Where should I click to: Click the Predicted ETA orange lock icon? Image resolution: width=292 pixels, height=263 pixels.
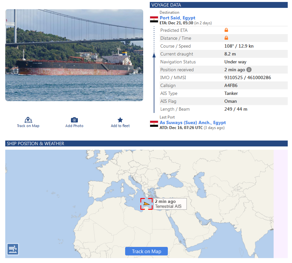coord(226,30)
